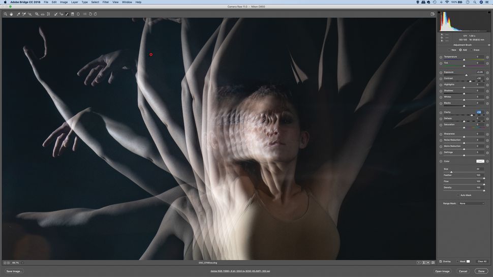493x277 pixels.
Task: Toggle highlight clipping warning on histogram
Action: tap(489, 12)
